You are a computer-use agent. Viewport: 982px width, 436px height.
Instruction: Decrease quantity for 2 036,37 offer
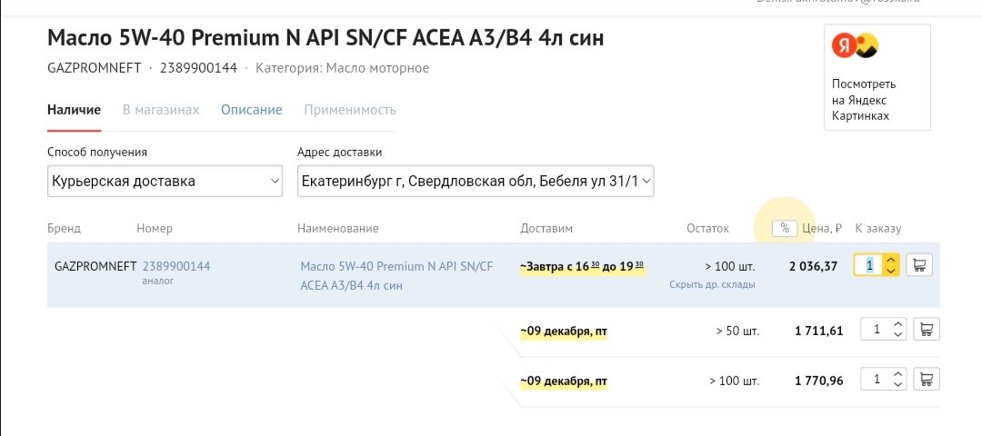pos(892,271)
